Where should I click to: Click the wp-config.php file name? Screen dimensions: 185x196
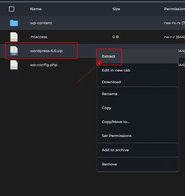[x=44, y=65]
